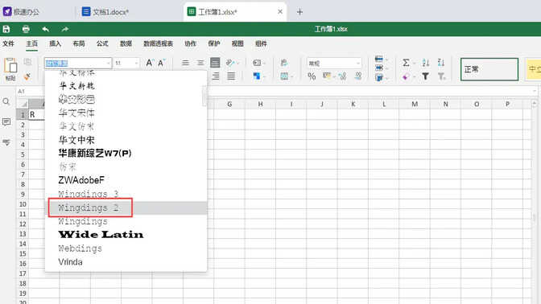Image resolution: width=541 pixels, height=304 pixels.
Task: Open the 文件 menu
Action: [x=8, y=43]
